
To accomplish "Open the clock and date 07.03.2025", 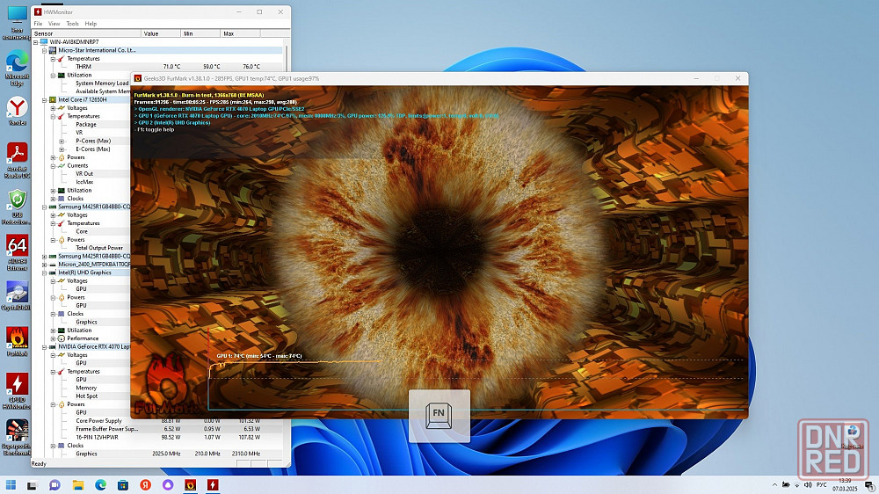I will pos(846,485).
